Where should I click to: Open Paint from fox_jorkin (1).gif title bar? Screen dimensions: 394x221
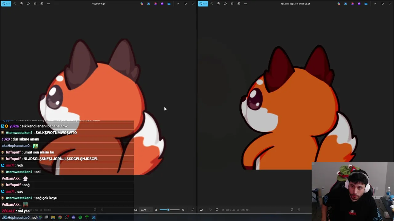point(148,4)
